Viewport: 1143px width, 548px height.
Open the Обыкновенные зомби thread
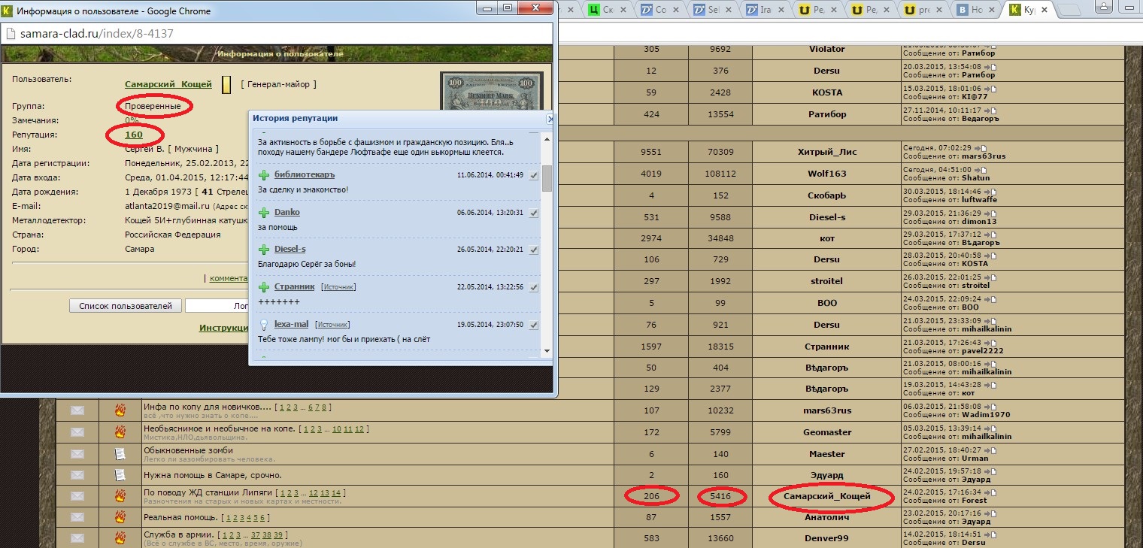point(188,450)
